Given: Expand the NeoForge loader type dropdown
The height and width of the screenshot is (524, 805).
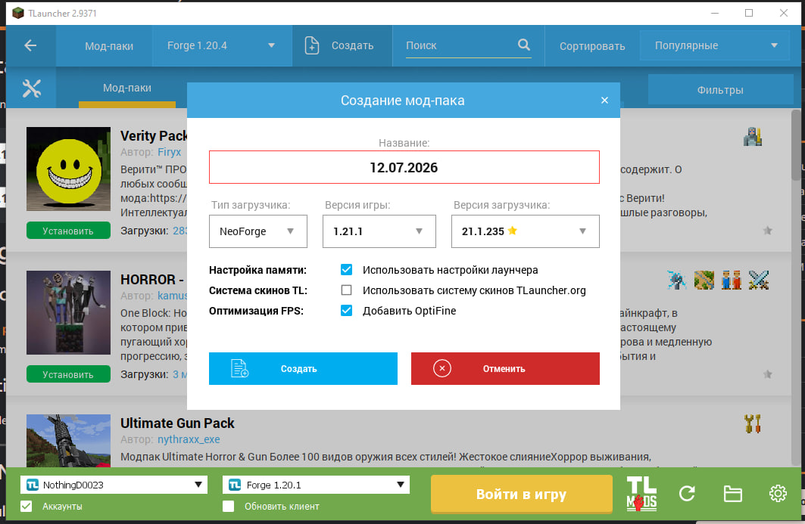Looking at the screenshot, I should (258, 231).
